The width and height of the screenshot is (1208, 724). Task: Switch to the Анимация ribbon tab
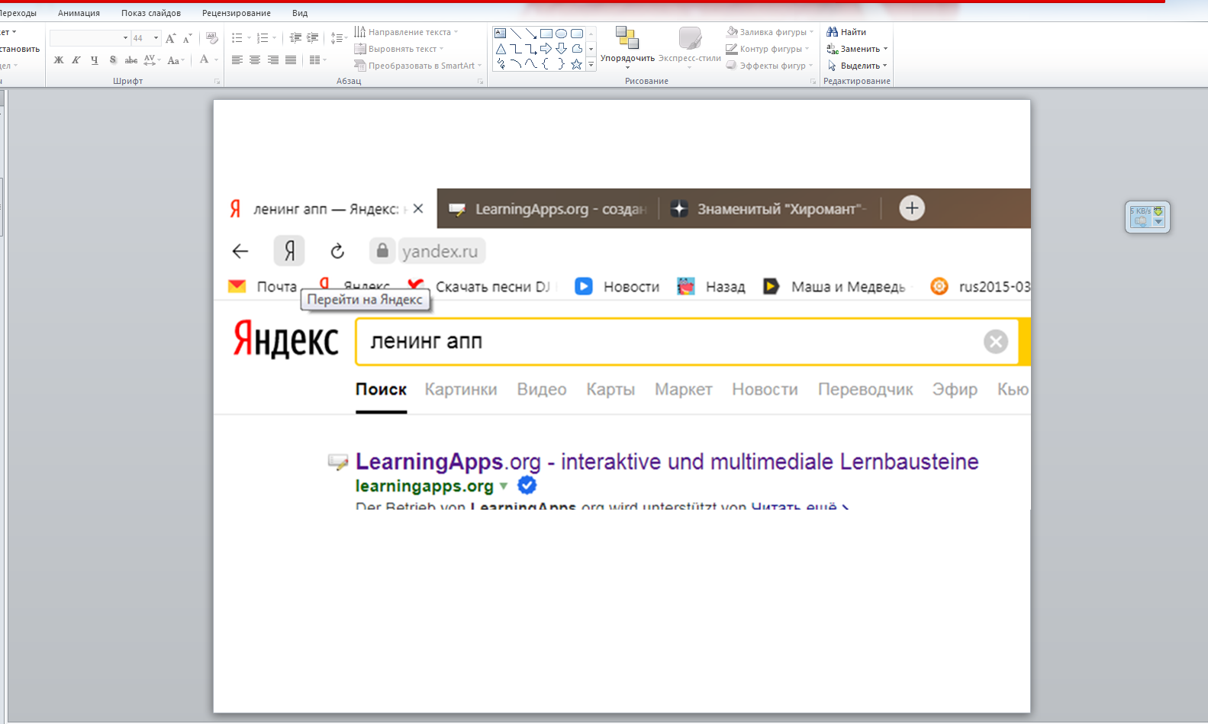(79, 13)
